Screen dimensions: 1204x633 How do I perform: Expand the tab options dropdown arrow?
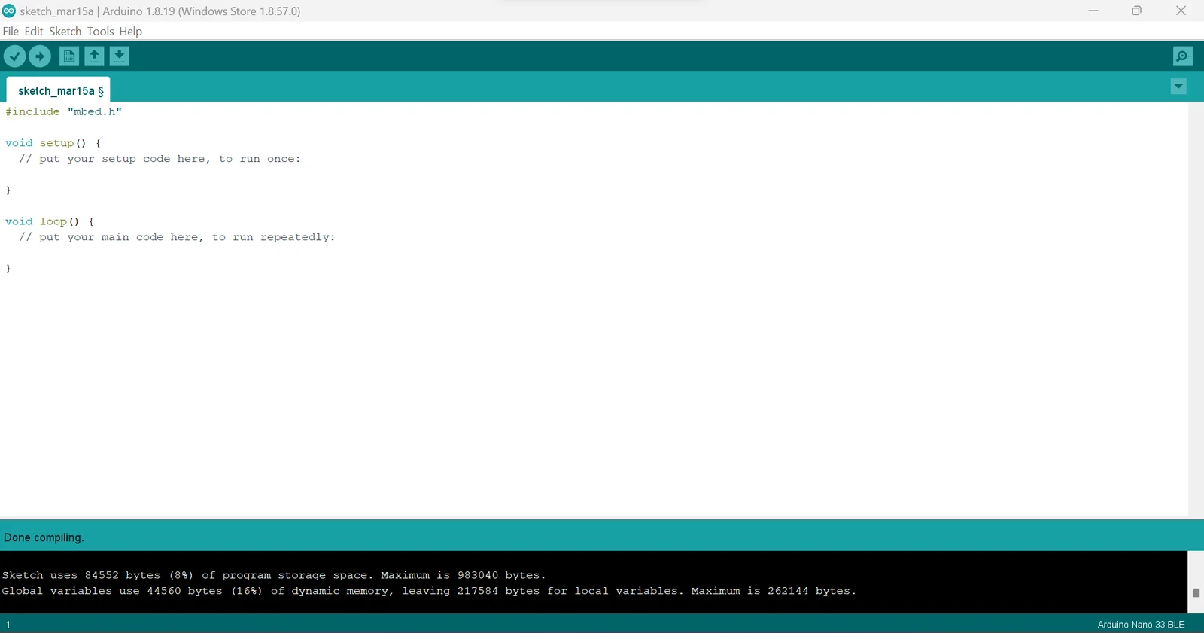pyautogui.click(x=1178, y=87)
